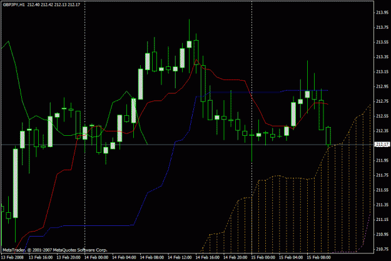
Task: Pick the 14 Feb 16:00 time label
Action: tap(208, 257)
